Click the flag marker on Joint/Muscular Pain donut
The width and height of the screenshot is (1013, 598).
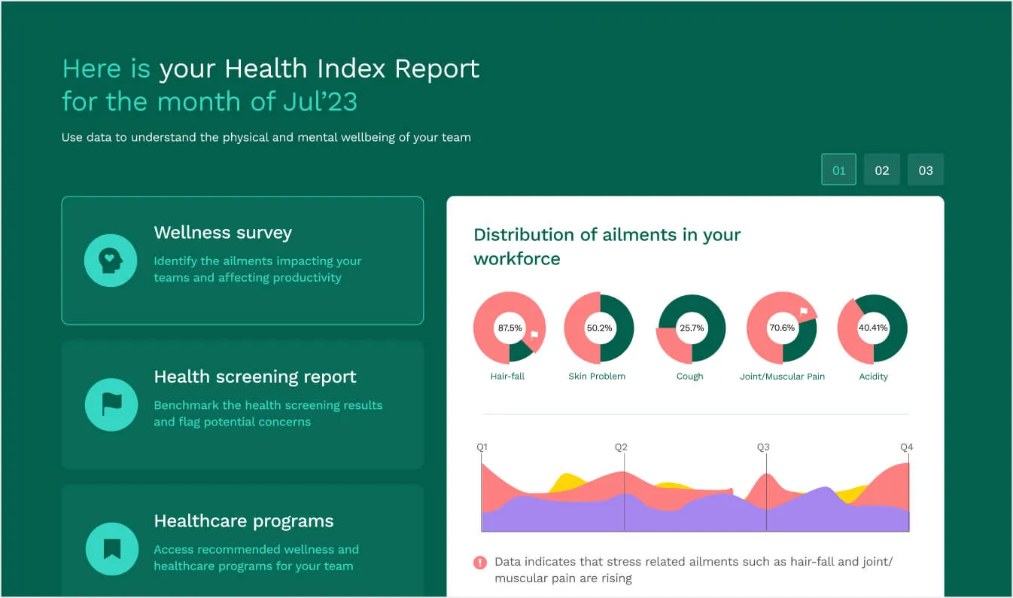point(803,310)
